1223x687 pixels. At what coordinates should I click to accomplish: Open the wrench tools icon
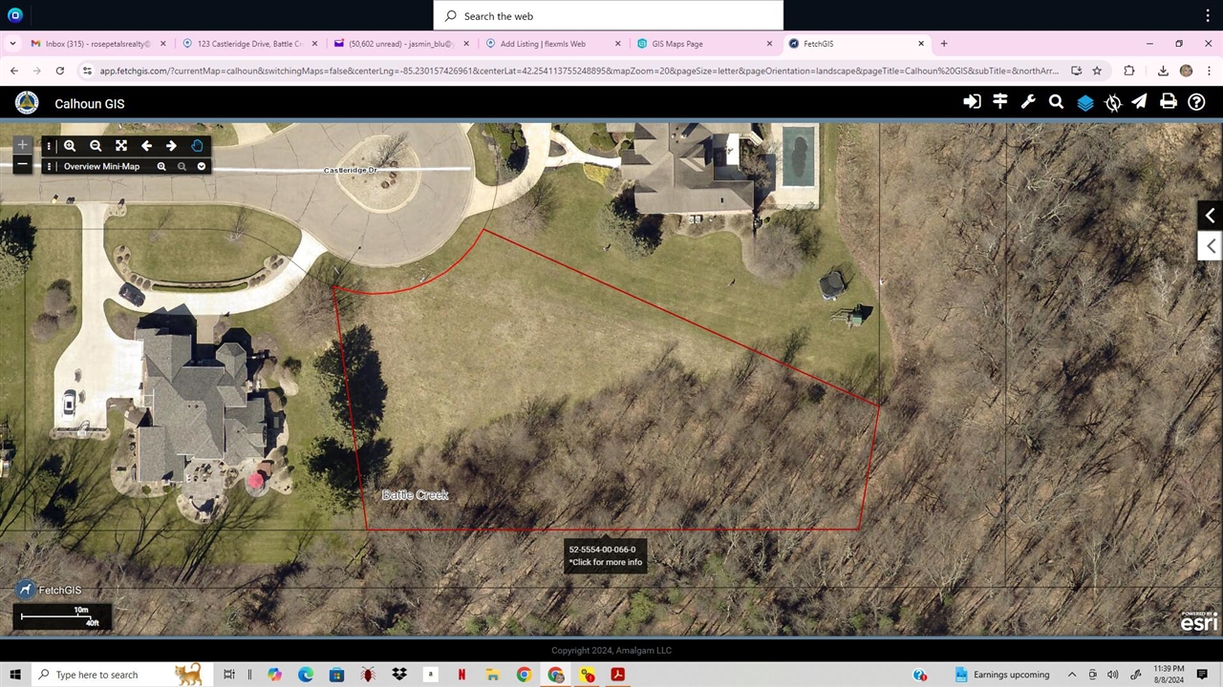tap(1028, 102)
